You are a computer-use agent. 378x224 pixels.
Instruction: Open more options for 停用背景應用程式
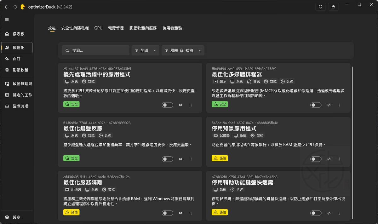(340, 159)
